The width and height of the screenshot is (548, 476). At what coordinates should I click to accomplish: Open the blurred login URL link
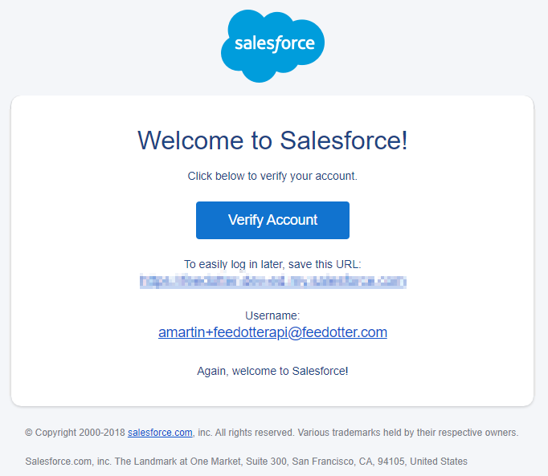pos(273,281)
